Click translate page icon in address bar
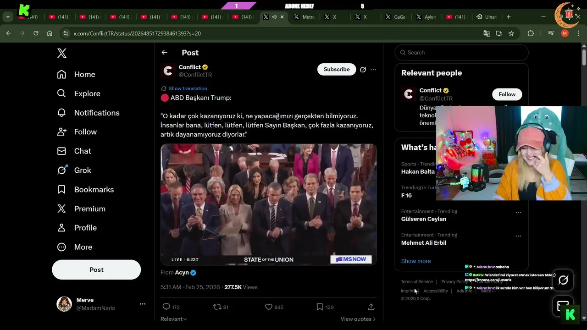The image size is (587, 330). coord(487,33)
